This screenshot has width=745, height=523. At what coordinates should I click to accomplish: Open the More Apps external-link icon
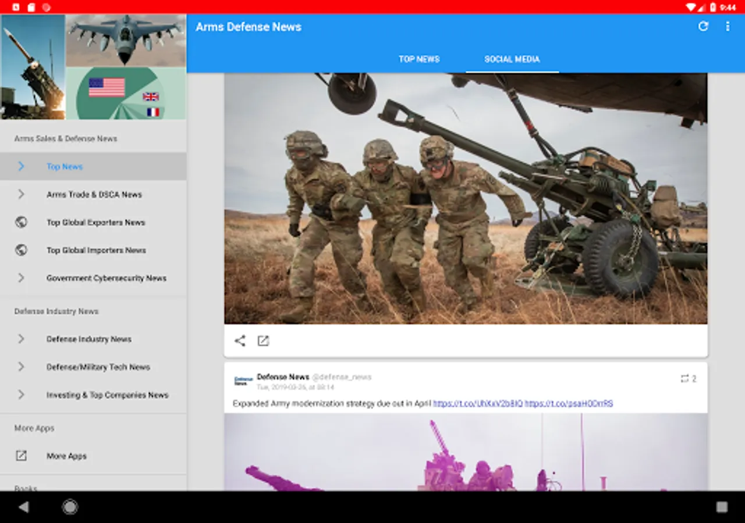(21, 456)
